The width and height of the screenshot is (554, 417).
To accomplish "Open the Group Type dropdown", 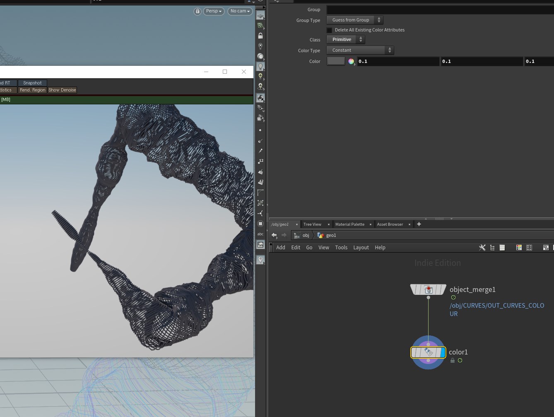I will (x=354, y=20).
